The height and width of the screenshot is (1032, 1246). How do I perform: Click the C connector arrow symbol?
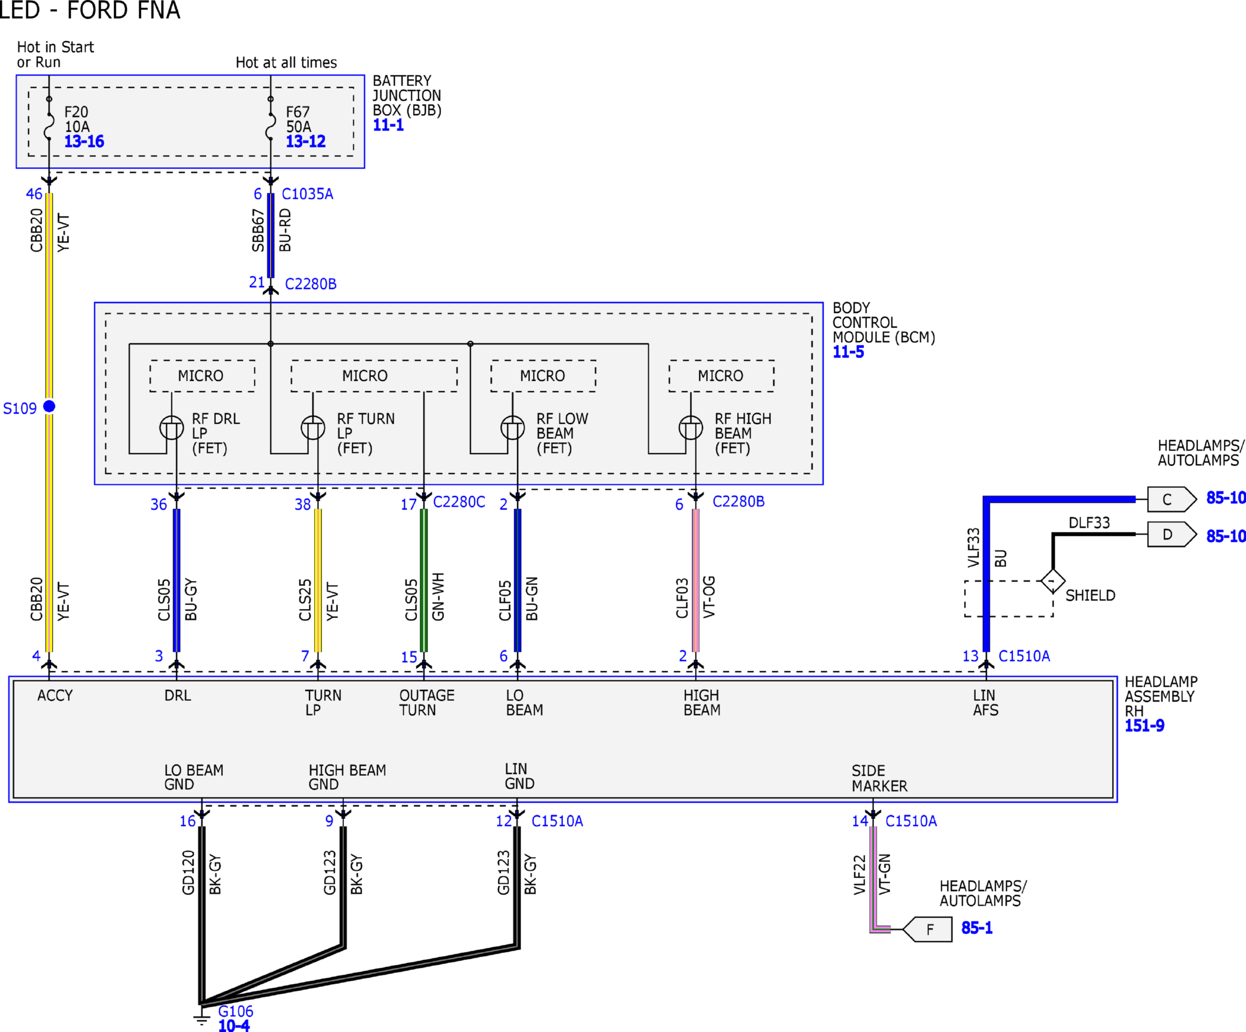1172,500
